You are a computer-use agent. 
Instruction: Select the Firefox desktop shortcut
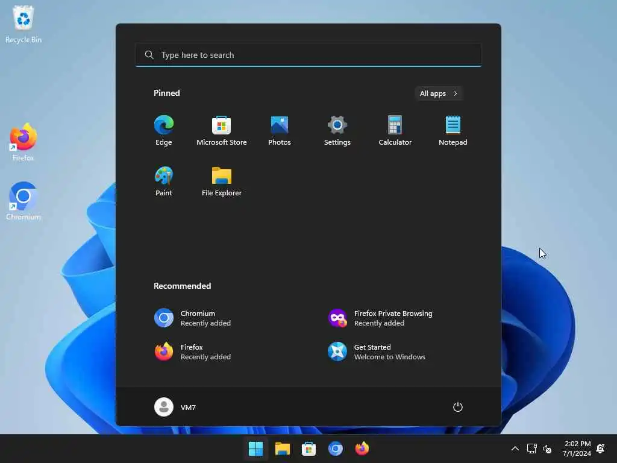pos(23,142)
